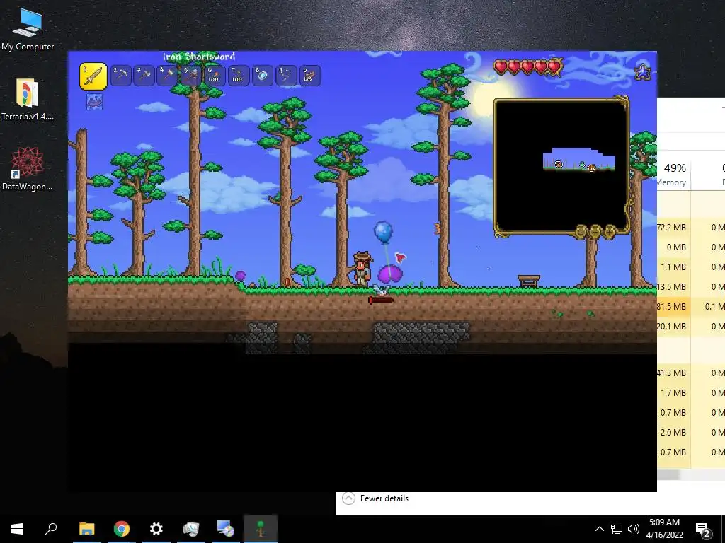Select the pickaxe in hotbar slot 2

point(120,75)
